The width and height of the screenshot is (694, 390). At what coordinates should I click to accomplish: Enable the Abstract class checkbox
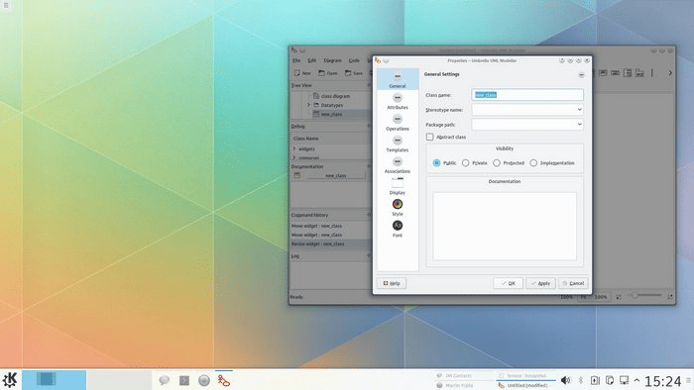(429, 137)
